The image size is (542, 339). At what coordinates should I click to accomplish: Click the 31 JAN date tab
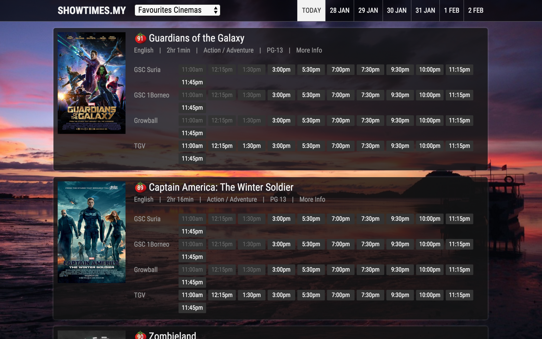click(x=425, y=10)
